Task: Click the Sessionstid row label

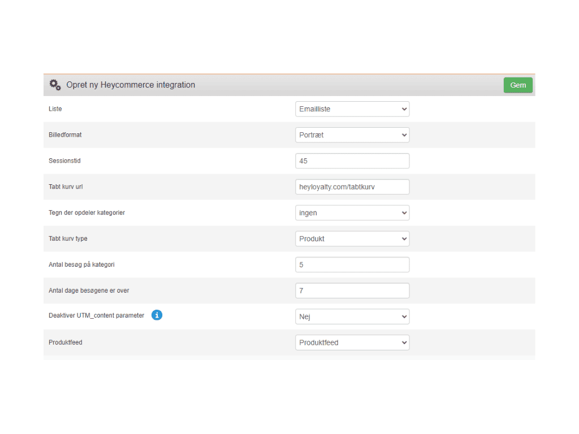Action: 64,161
